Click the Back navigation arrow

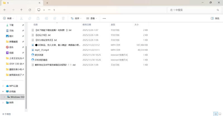(x=5, y=10)
